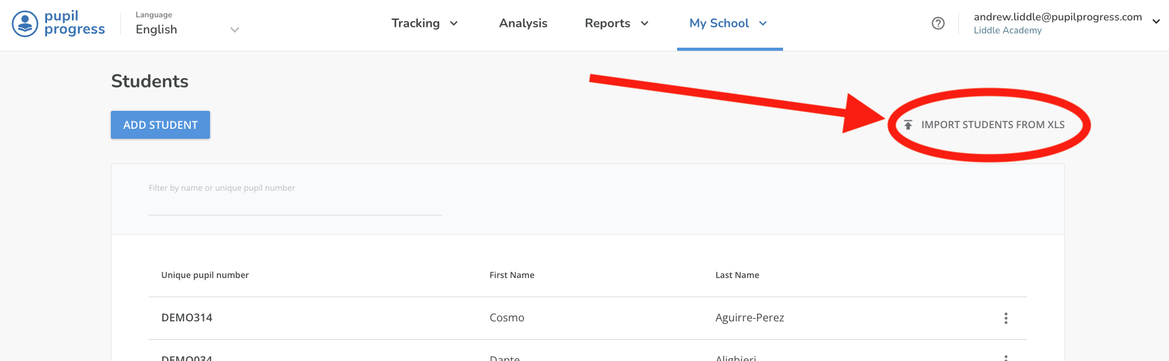The height and width of the screenshot is (361, 1169).
Task: Sort by the Unique pupil number column header
Action: 205,275
